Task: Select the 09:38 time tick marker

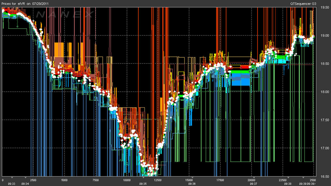Action: tap(288, 177)
